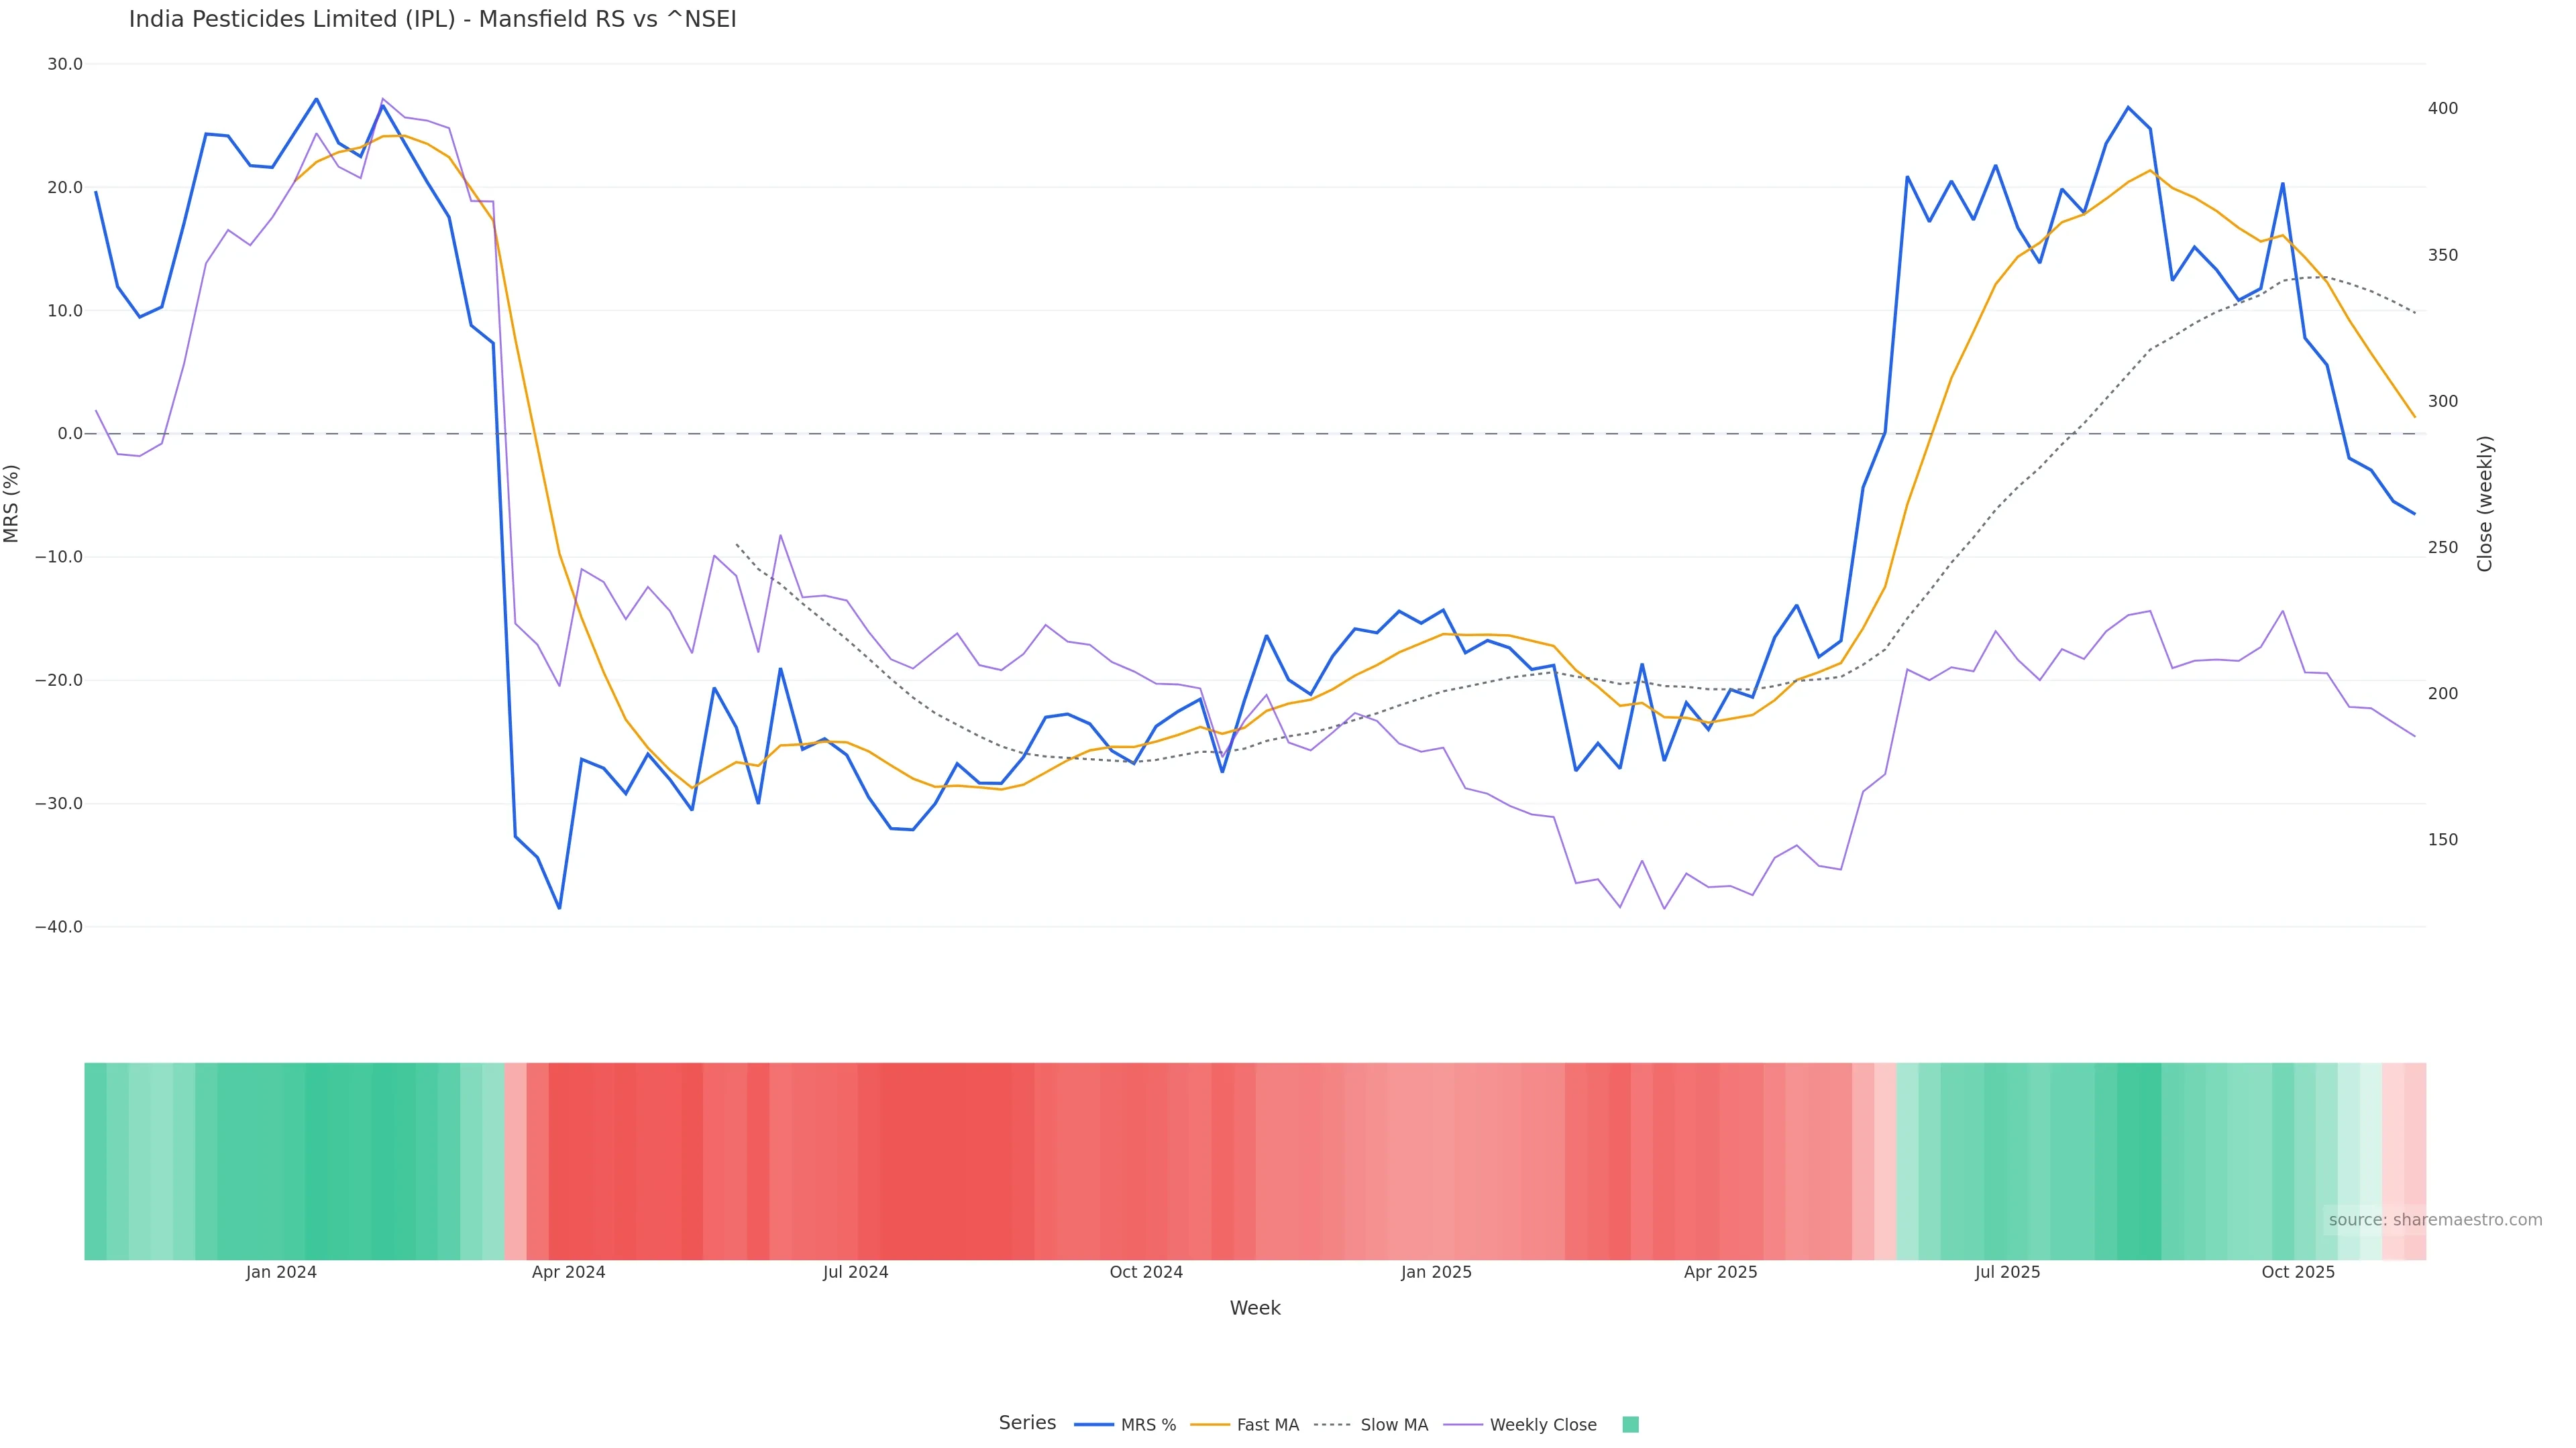The height and width of the screenshot is (1448, 2576).
Task: Click the green square legend swatch
Action: tap(1630, 1425)
